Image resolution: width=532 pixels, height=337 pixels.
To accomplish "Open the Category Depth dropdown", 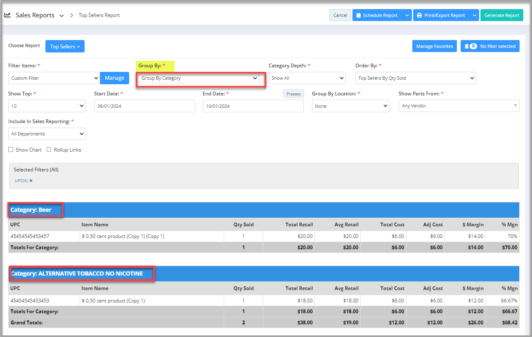I will pyautogui.click(x=307, y=78).
